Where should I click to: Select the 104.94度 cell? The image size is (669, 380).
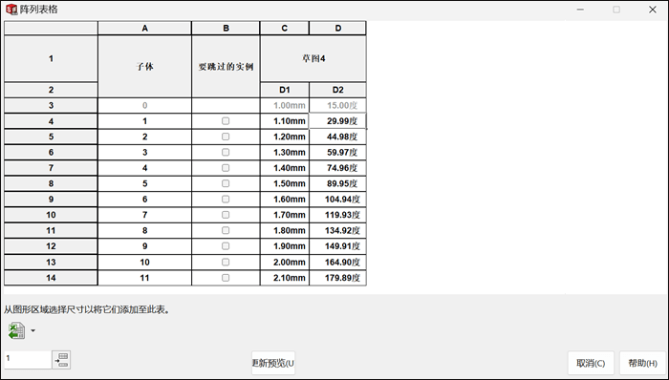click(x=337, y=200)
